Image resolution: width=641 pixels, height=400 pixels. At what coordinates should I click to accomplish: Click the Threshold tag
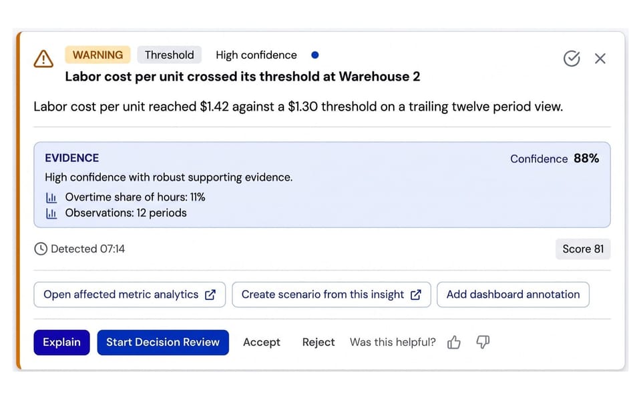click(x=169, y=55)
